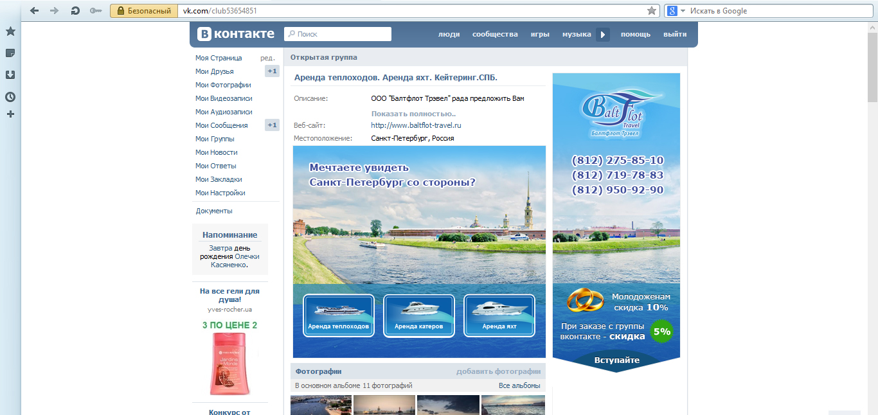Click the wedding rings icon
The image size is (878, 415).
click(x=585, y=300)
